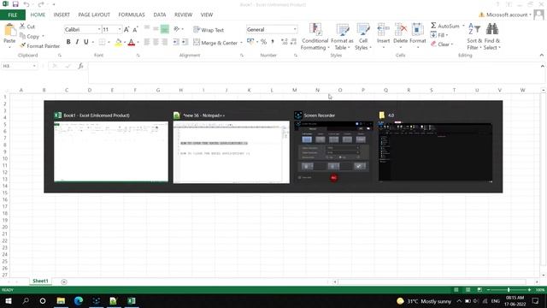The height and width of the screenshot is (308, 547).
Task: Switch to Page Layout view icon
Action: tap(468, 290)
